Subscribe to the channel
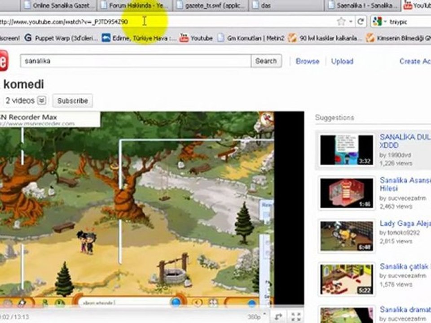 [73, 101]
